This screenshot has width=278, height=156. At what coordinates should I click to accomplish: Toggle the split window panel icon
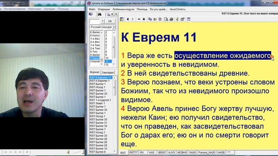pos(189,19)
